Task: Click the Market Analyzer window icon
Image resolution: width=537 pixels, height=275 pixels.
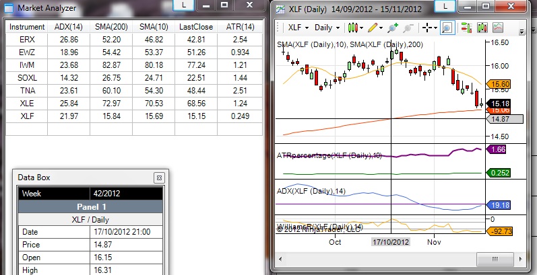Action: (9, 7)
